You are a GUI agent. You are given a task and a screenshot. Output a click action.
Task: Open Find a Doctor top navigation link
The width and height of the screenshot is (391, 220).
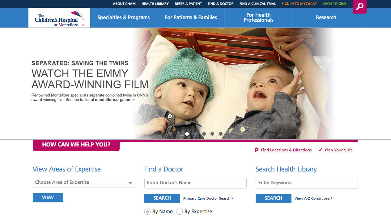click(221, 4)
